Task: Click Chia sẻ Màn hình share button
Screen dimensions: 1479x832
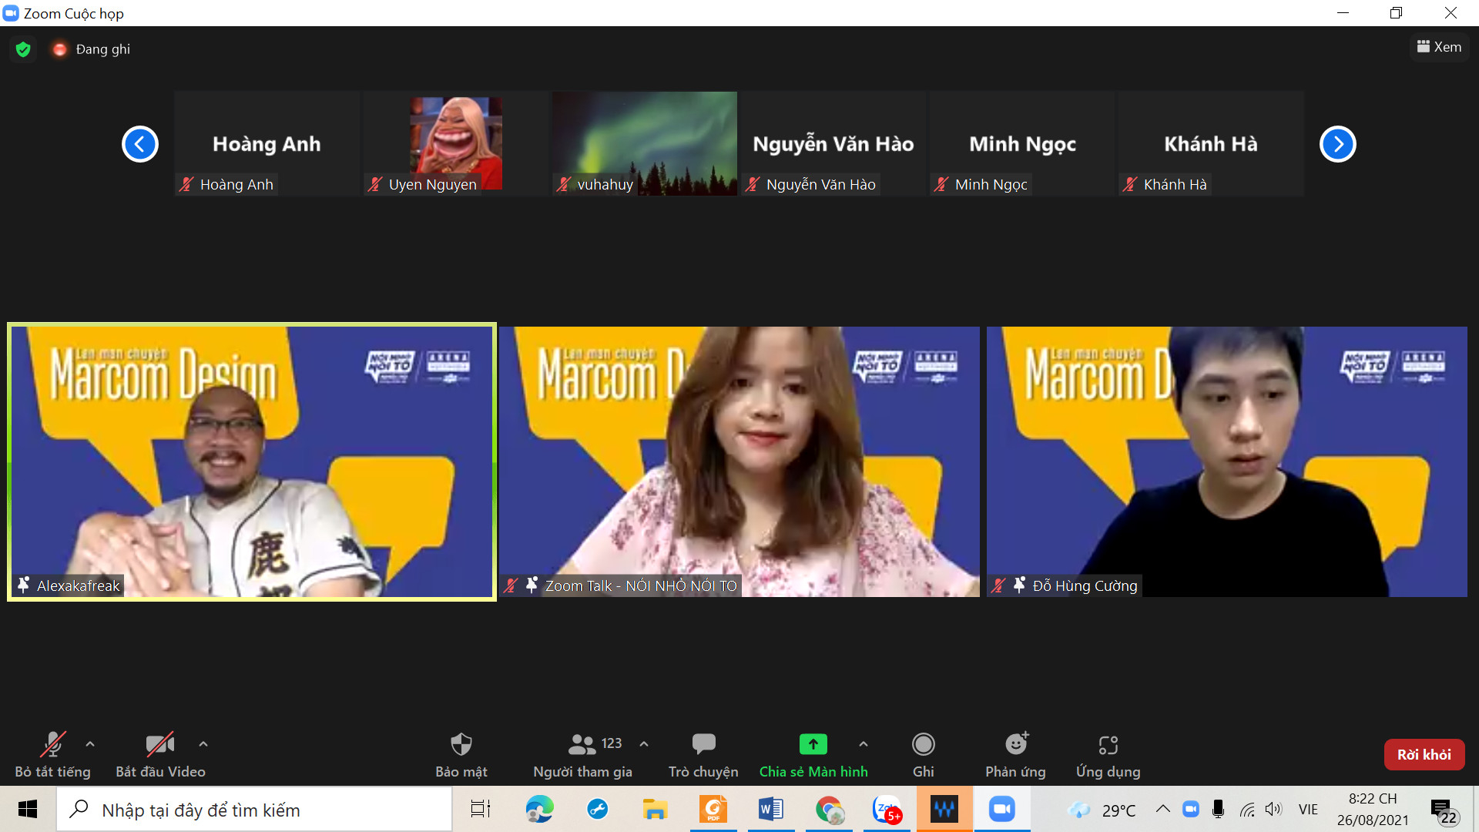Action: (x=813, y=755)
